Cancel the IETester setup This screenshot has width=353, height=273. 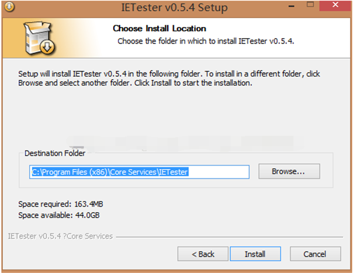(x=315, y=254)
